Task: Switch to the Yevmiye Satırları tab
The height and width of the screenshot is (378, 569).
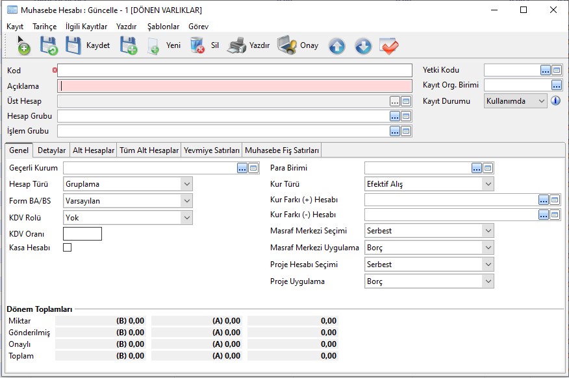Action: click(212, 150)
